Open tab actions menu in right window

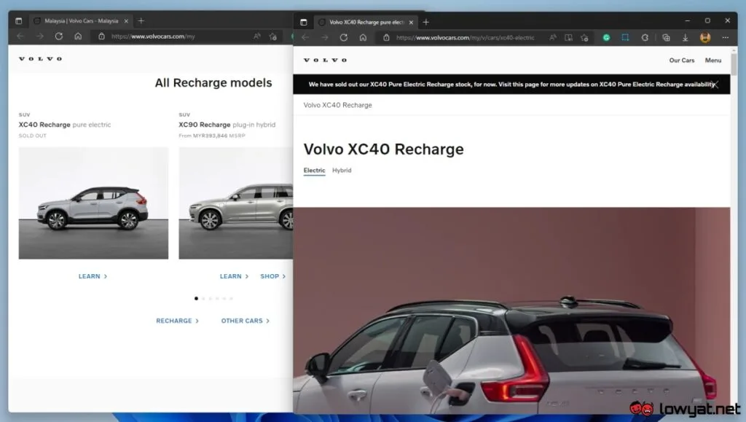point(304,22)
